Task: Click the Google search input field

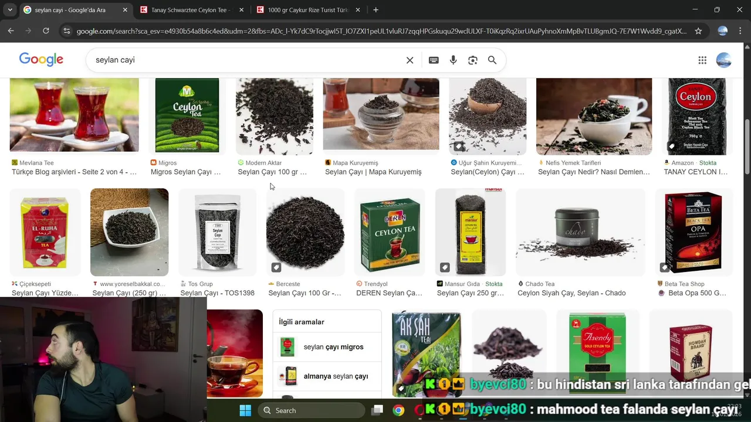Action: click(x=246, y=60)
